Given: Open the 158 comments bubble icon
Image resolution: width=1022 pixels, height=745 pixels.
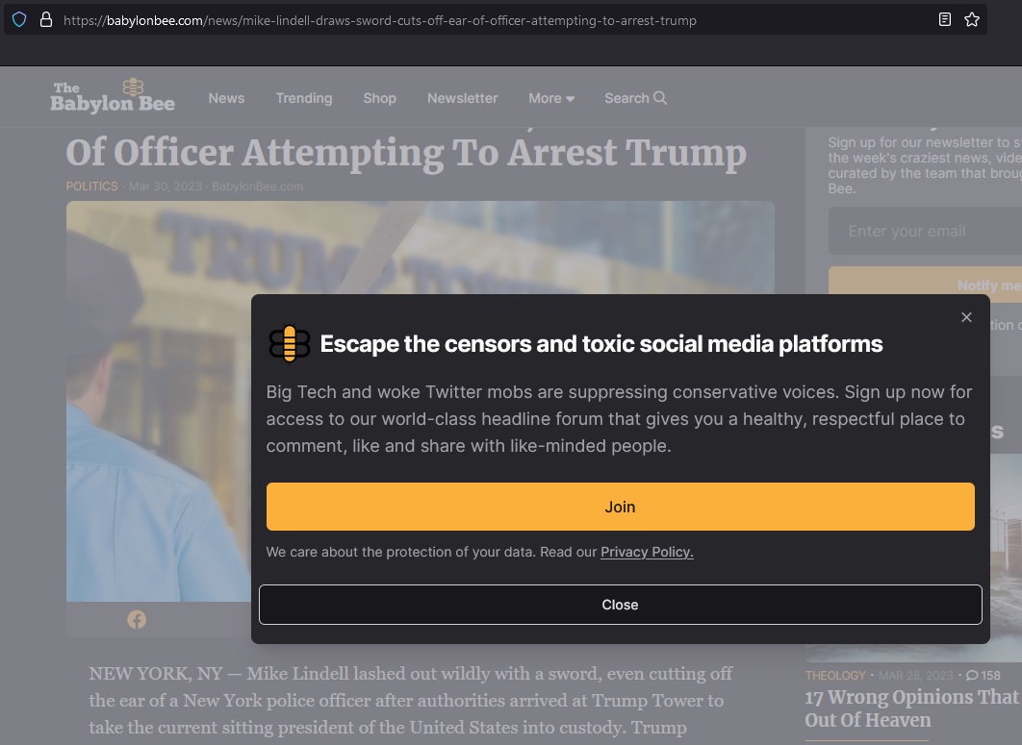Looking at the screenshot, I should click(972, 676).
